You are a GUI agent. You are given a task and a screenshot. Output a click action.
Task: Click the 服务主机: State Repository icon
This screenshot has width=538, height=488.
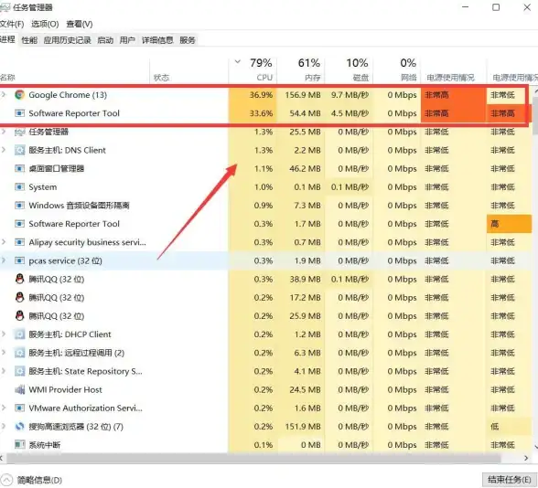click(19, 371)
